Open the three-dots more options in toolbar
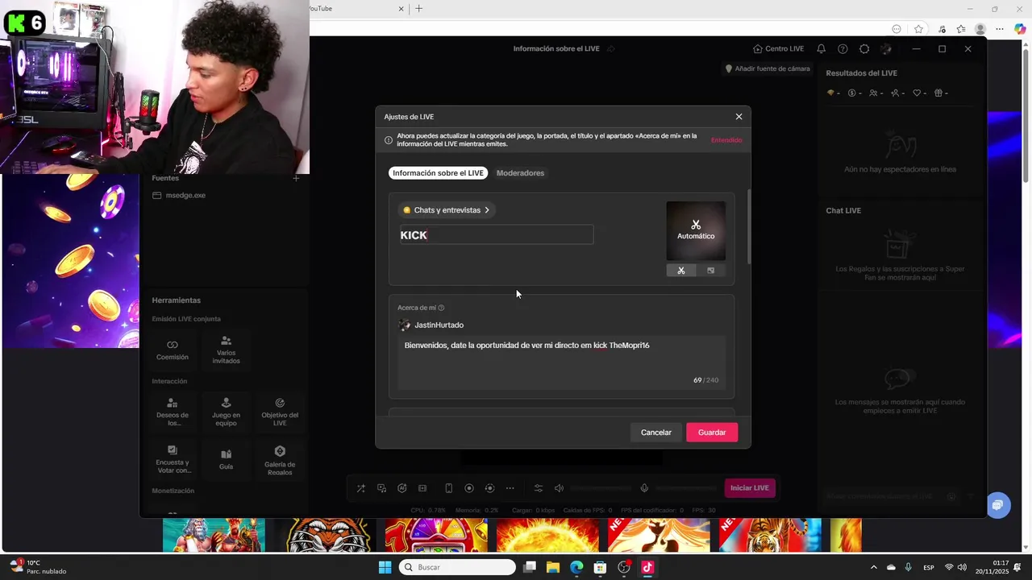The height and width of the screenshot is (580, 1032). coord(510,488)
